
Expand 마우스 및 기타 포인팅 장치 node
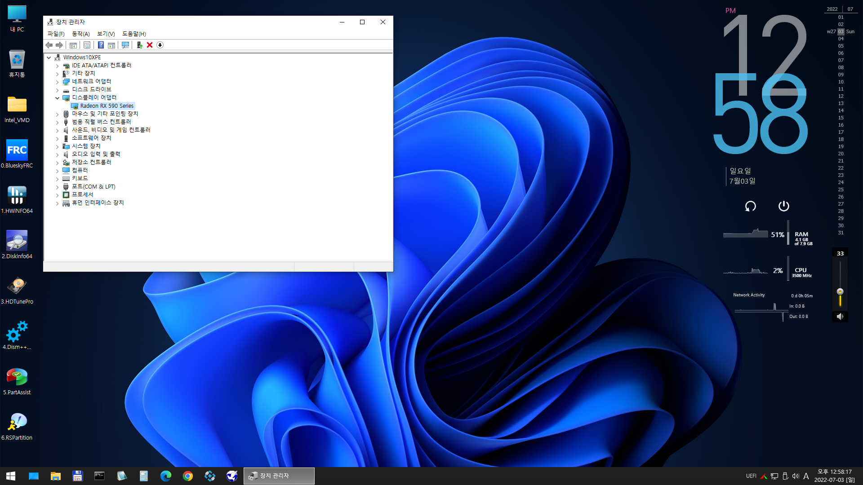tap(57, 114)
